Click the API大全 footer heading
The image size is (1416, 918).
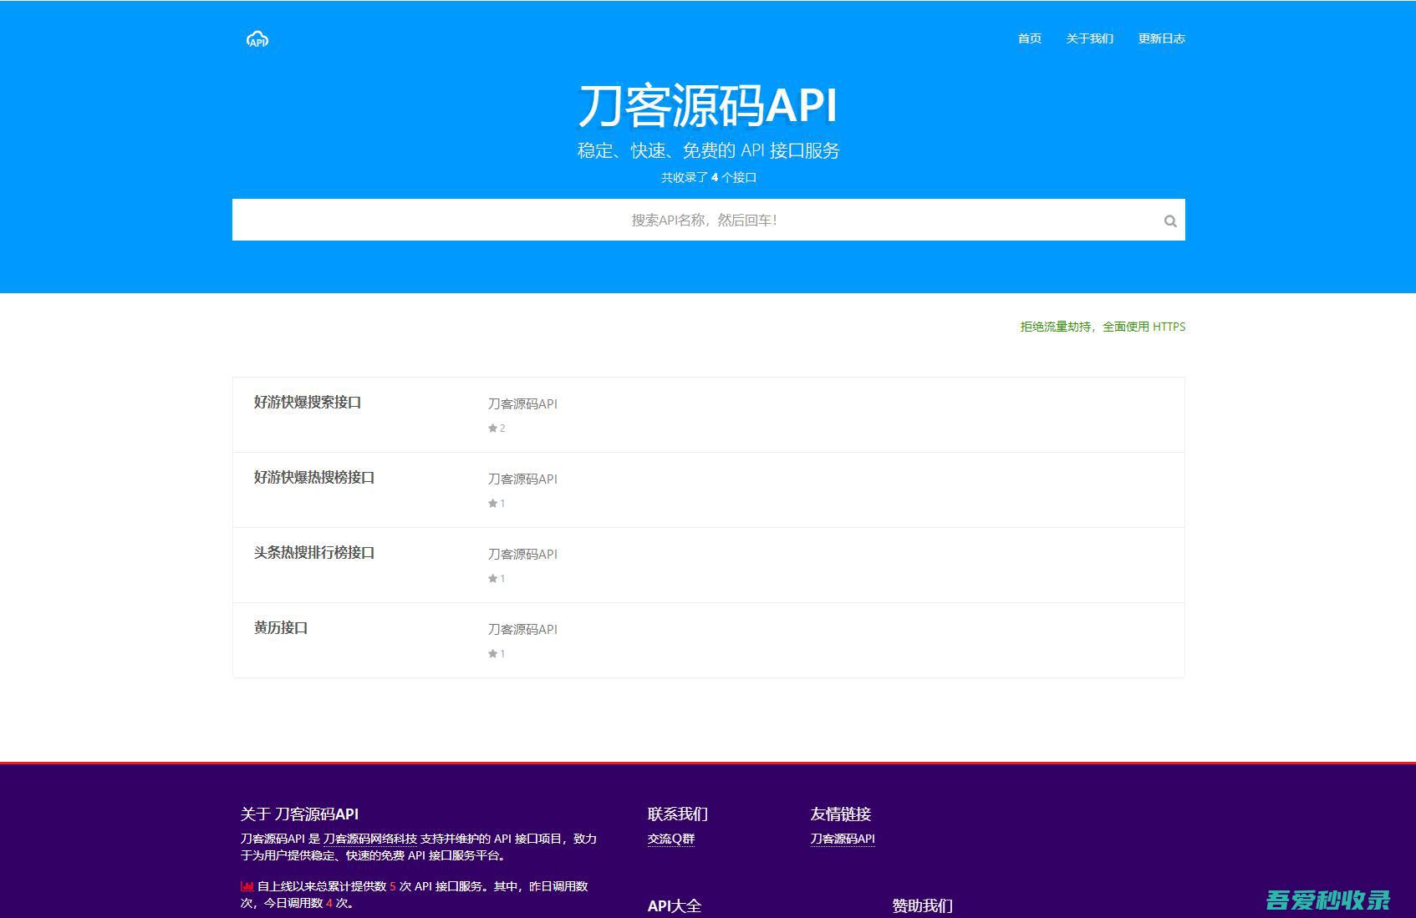[675, 905]
